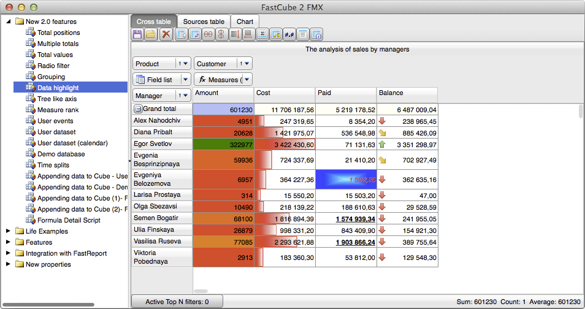Click the #.# number format icon
This screenshot has height=309, width=585.
click(289, 34)
